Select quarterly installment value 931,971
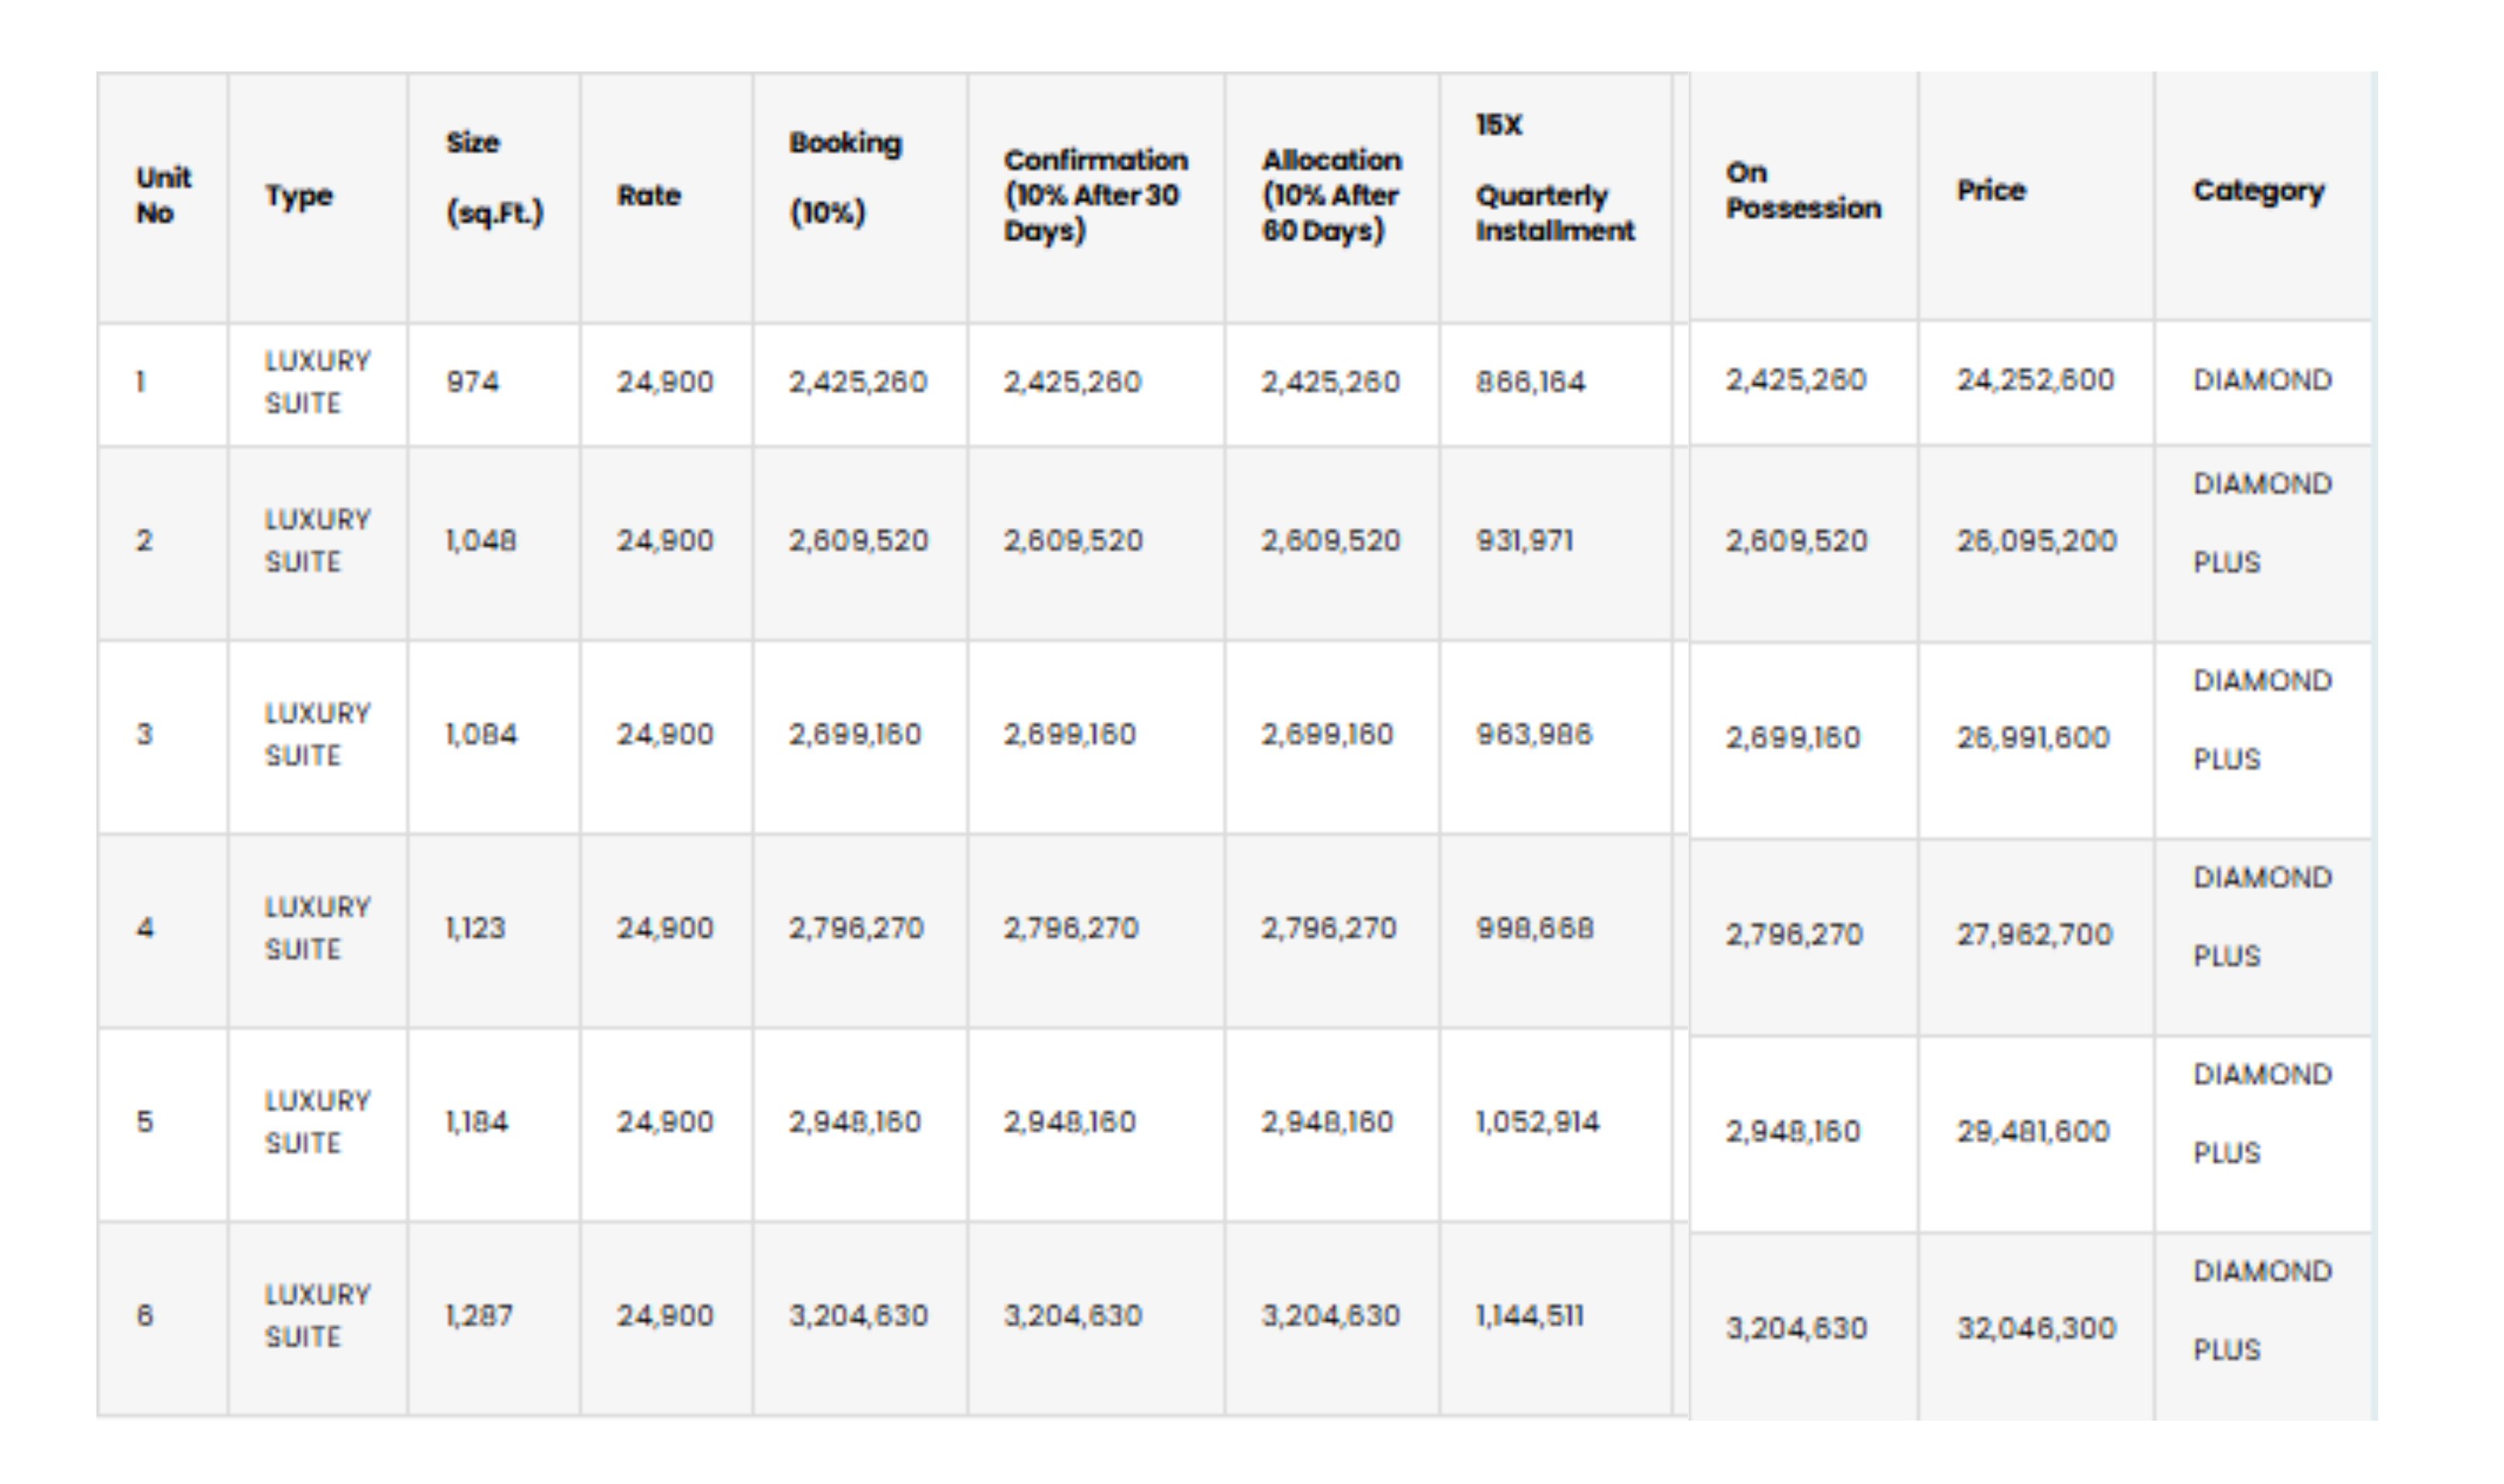Viewport: 2504px width, 1484px height. pyautogui.click(x=1524, y=541)
